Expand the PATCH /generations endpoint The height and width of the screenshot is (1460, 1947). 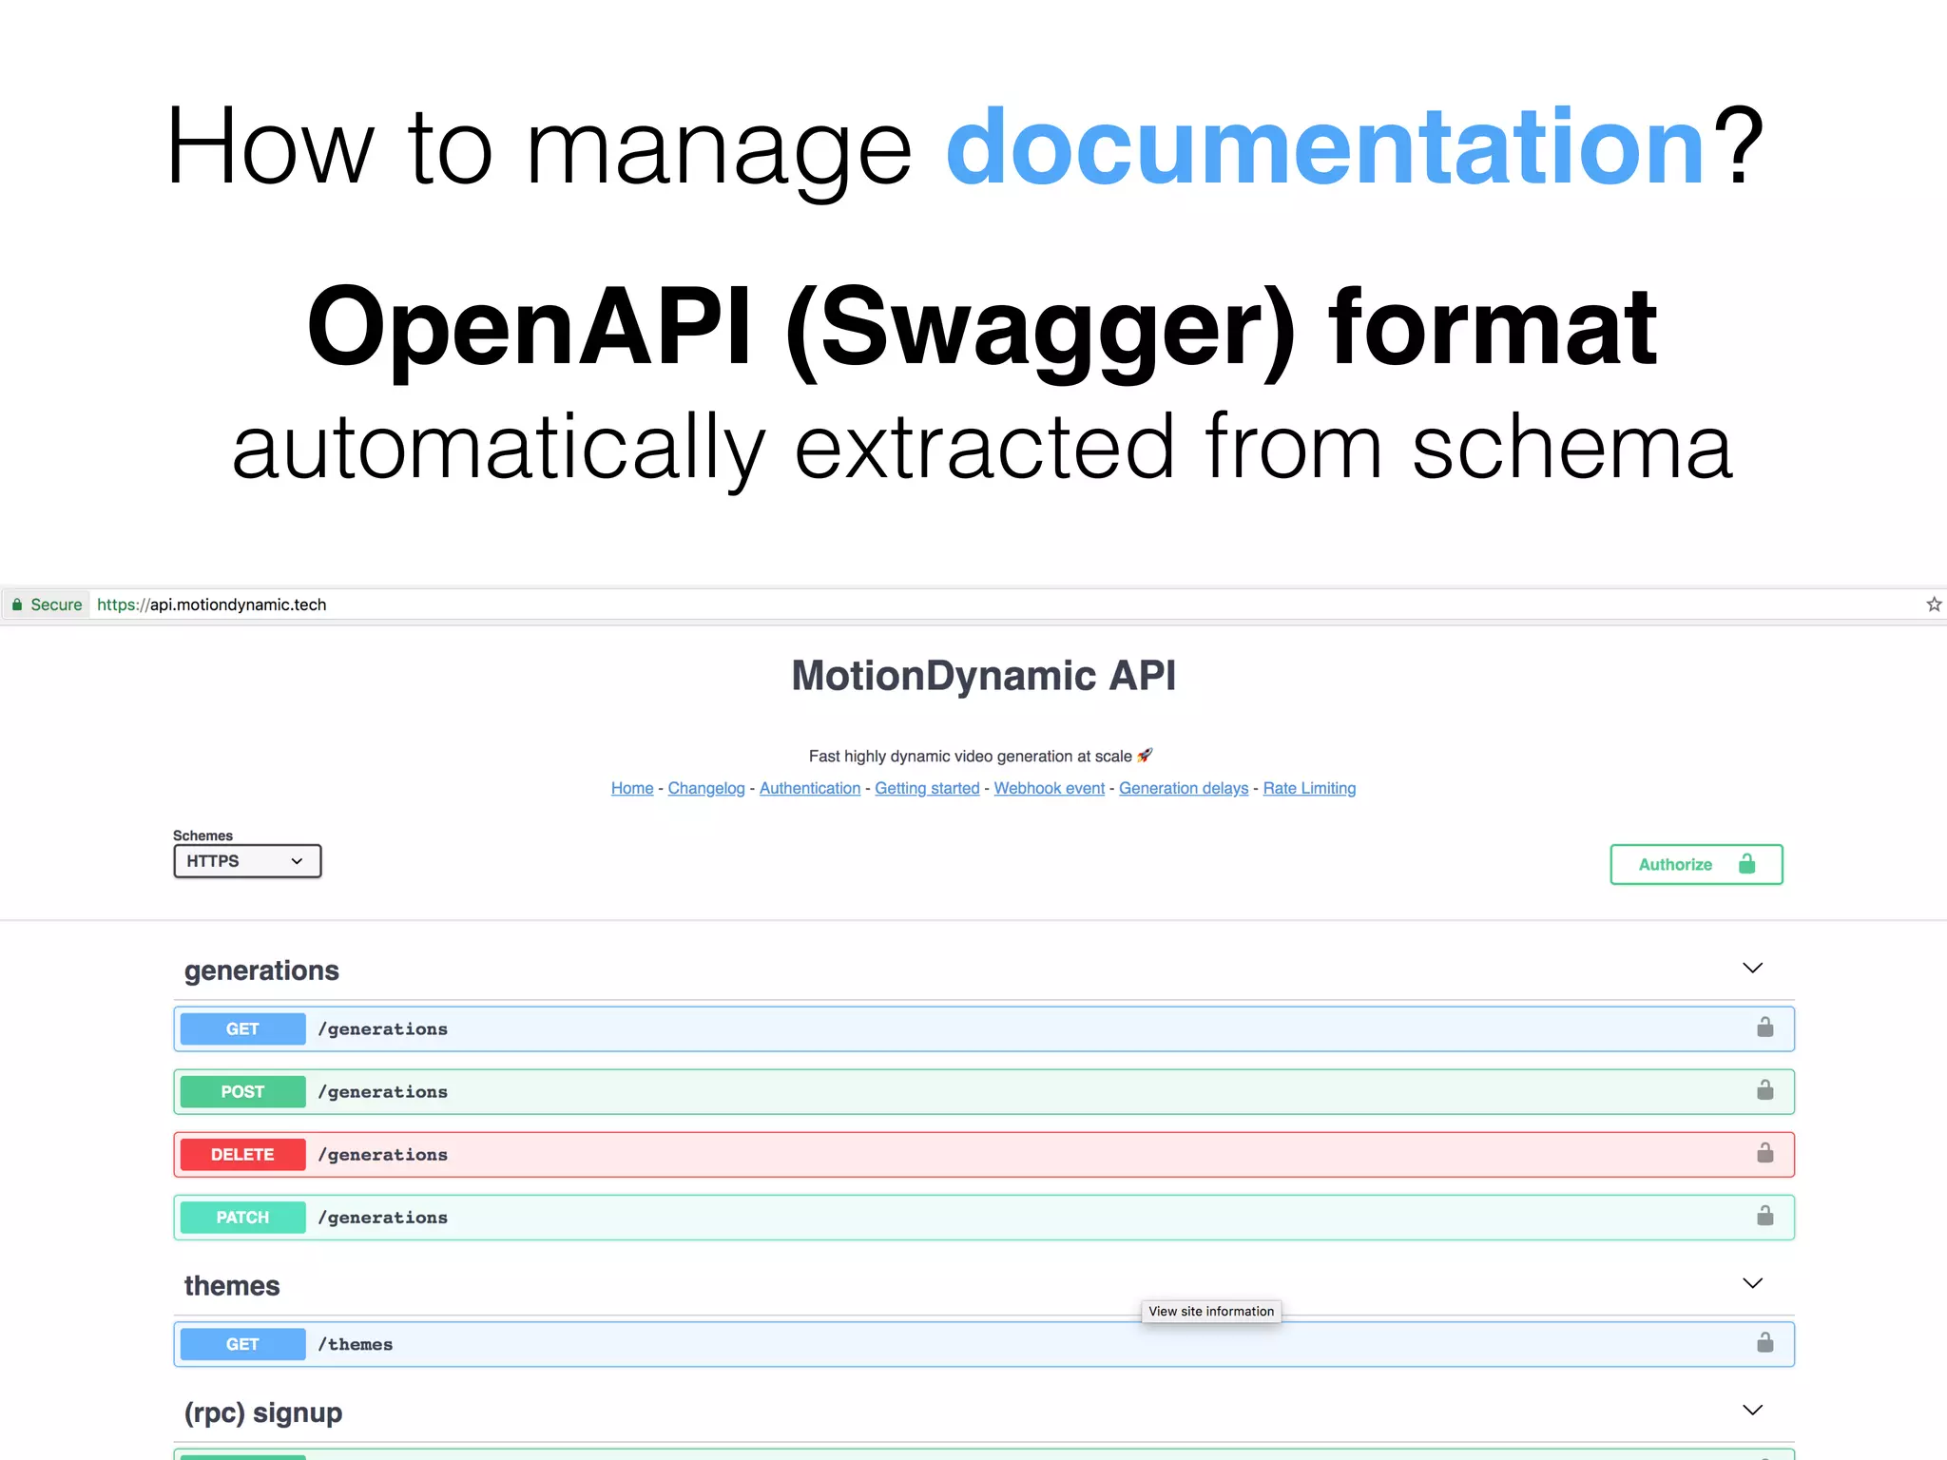984,1217
